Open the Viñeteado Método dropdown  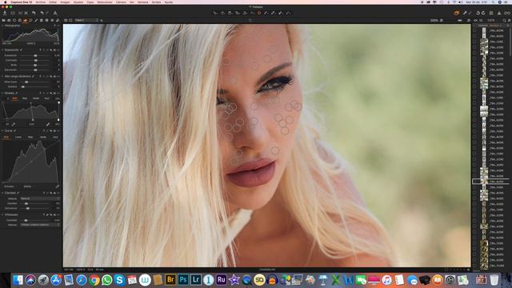point(40,225)
